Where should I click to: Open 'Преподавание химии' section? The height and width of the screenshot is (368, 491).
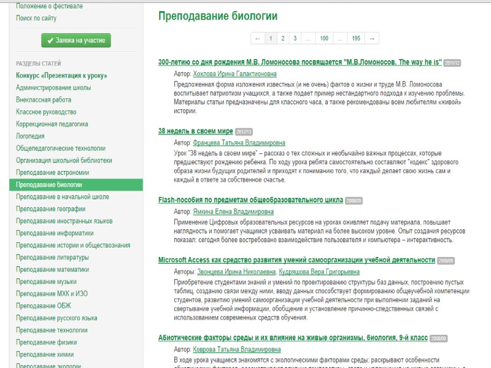point(45,355)
